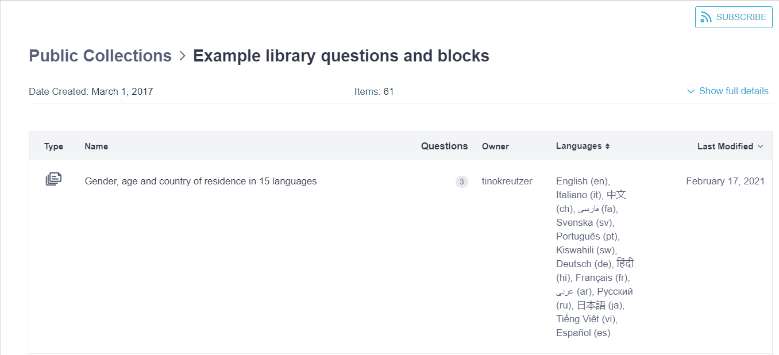
Task: Toggle the Last Modified sort chevron
Action: (760, 146)
